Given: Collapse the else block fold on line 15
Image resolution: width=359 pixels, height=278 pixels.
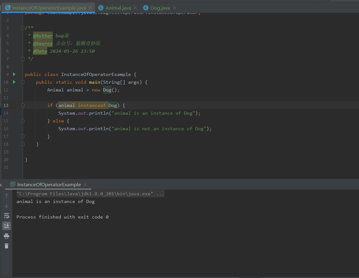Looking at the screenshot, I should 23,121.
